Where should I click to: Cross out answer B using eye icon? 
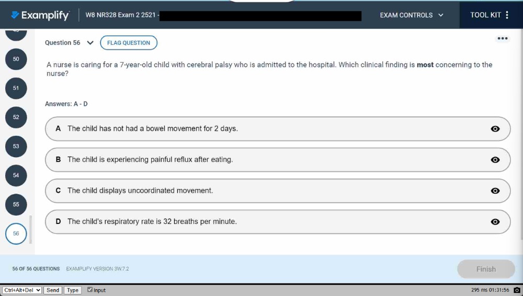point(495,160)
